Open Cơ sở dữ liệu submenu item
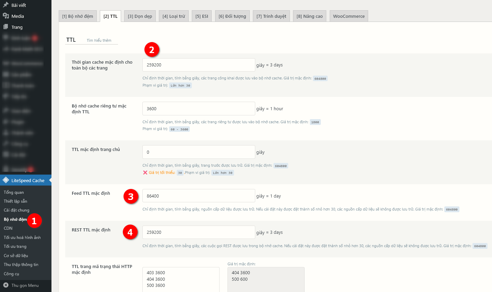 point(16,256)
